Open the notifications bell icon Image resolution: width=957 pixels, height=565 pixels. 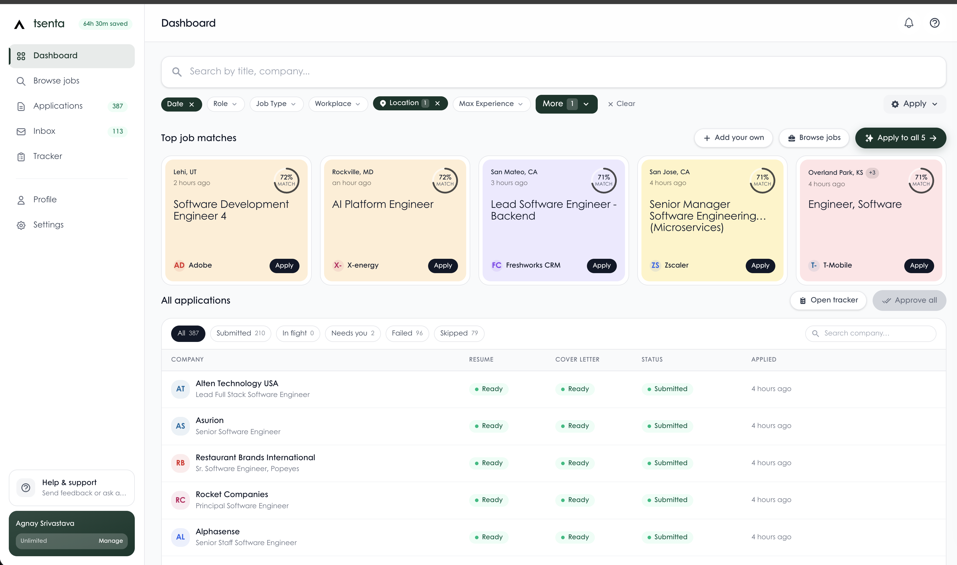coord(909,23)
